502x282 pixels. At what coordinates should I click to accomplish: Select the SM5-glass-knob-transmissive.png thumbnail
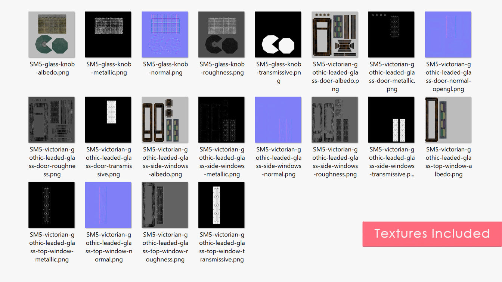[x=278, y=34]
